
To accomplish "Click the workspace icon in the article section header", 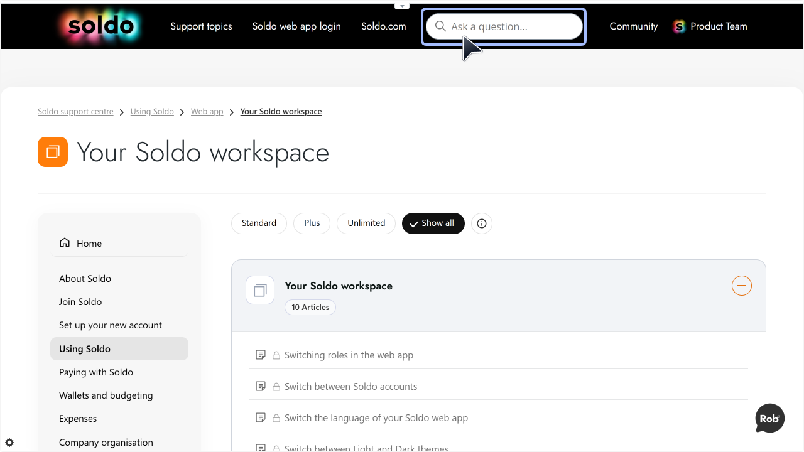I will click(x=260, y=290).
